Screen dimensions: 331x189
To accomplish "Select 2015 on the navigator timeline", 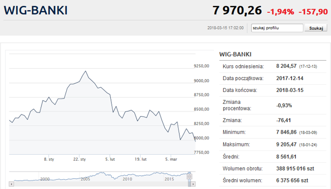I will point(169,179).
